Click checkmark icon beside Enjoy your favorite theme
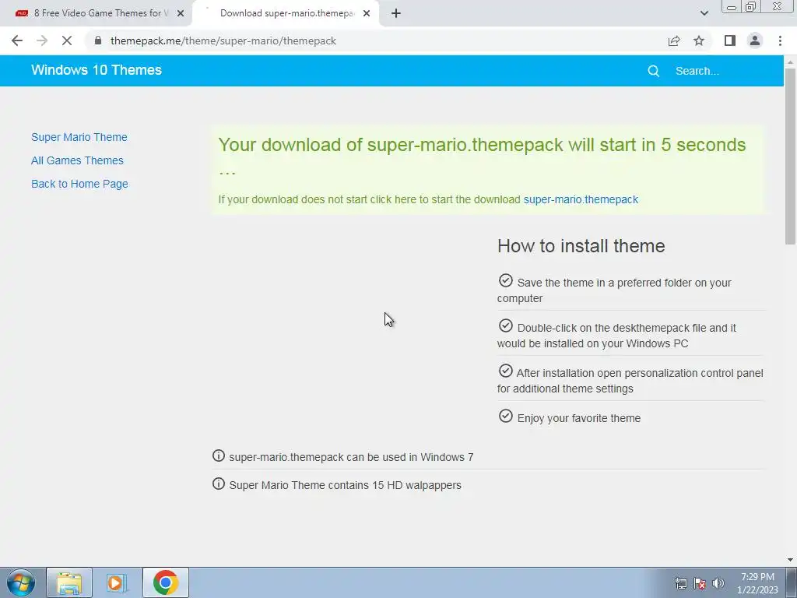797x598 pixels. [x=506, y=416]
